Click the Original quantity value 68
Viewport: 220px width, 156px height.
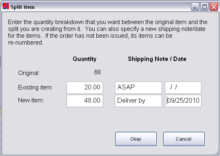point(98,72)
